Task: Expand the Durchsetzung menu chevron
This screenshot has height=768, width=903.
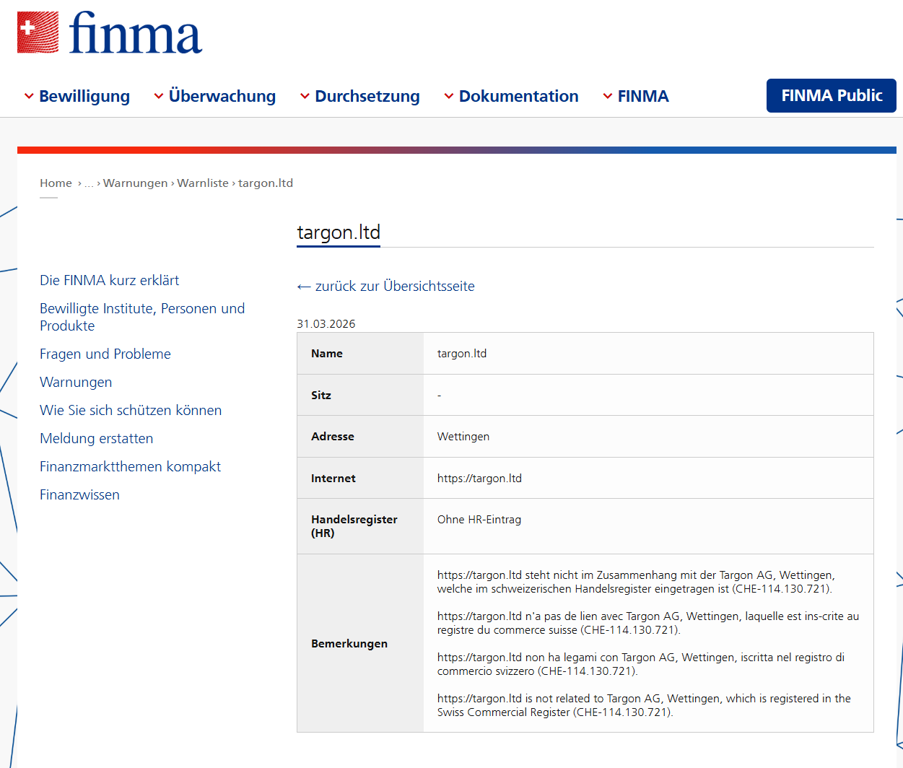Action: (x=305, y=96)
